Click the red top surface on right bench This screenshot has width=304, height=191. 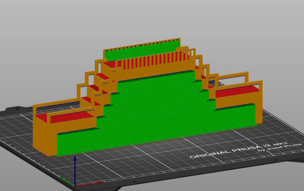coord(237,92)
